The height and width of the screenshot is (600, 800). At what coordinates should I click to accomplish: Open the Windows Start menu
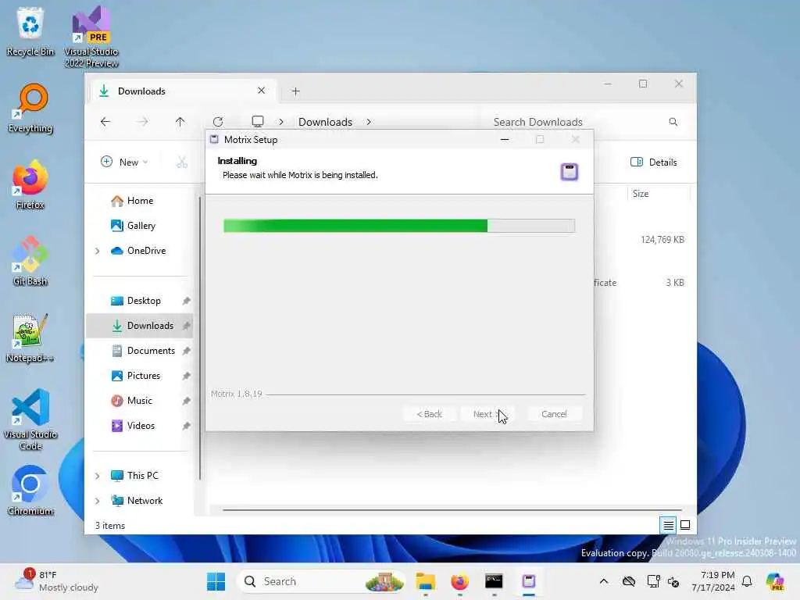tap(216, 581)
